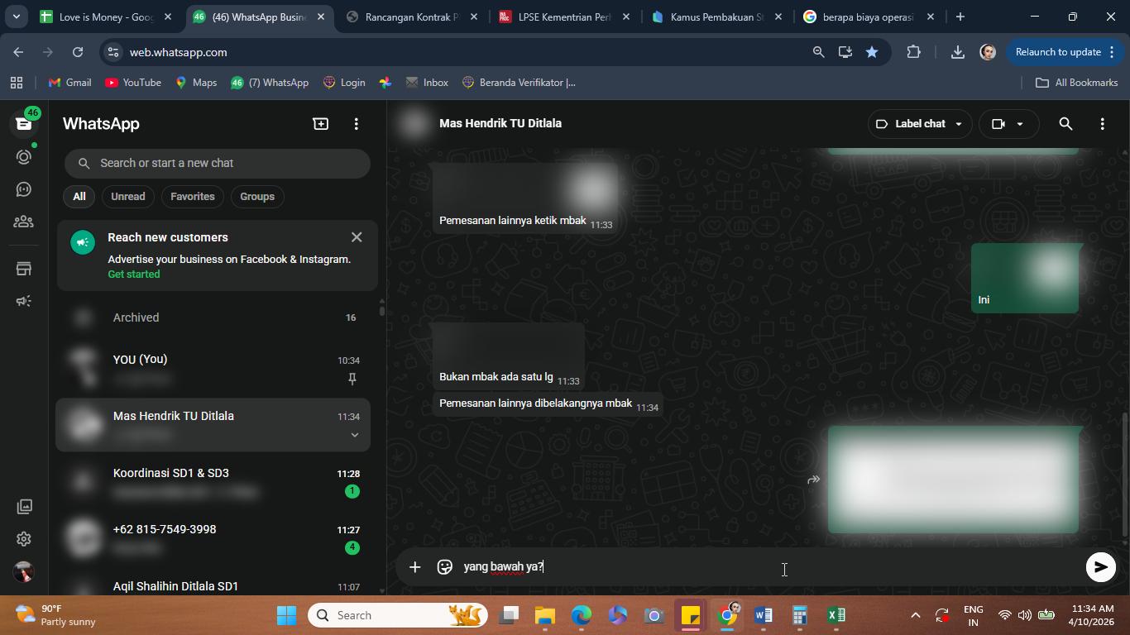Open the WhatsApp Chats sidebar icon
1130x635 pixels.
point(24,123)
